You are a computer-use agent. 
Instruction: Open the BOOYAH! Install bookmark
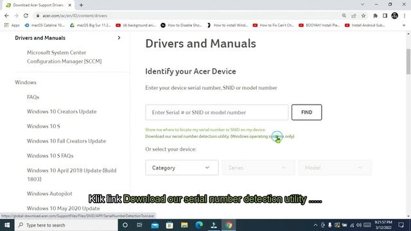(x=319, y=25)
